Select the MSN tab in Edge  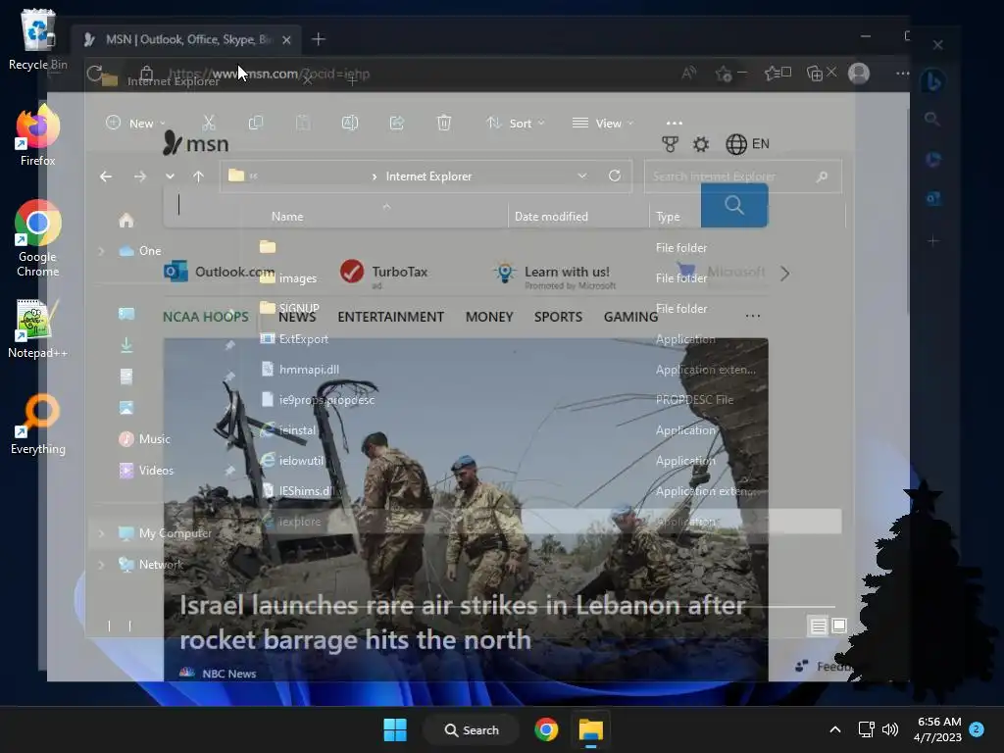[x=186, y=39]
